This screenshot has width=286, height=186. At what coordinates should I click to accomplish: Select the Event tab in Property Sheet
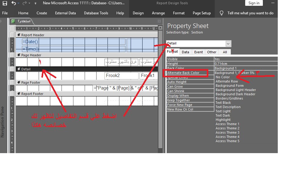[x=199, y=52]
